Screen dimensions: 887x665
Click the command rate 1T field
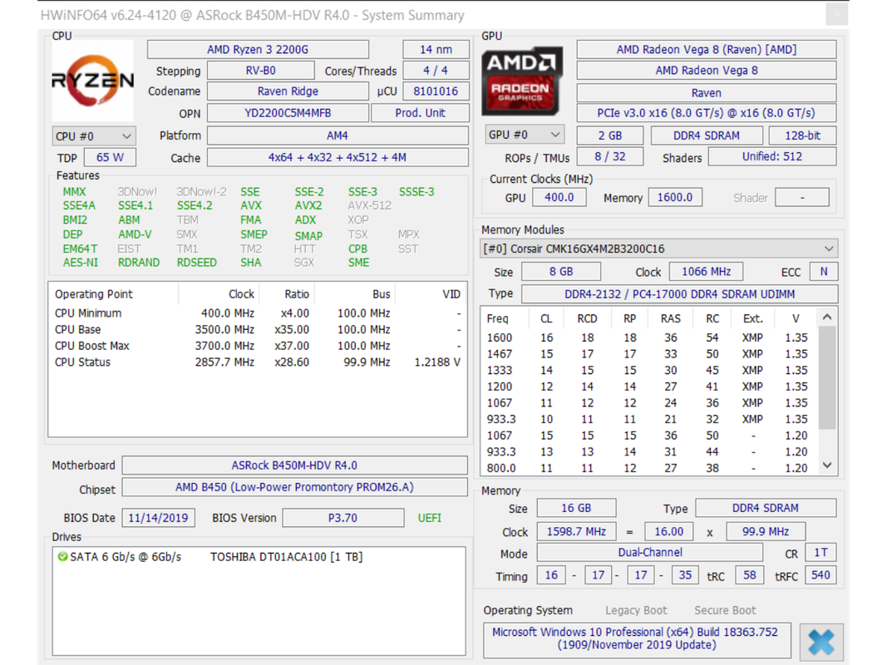click(820, 553)
